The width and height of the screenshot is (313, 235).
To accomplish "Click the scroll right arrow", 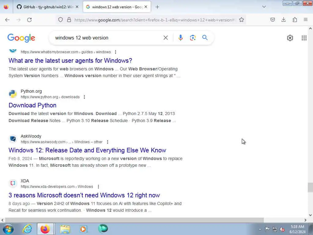I will click(x=305, y=220).
